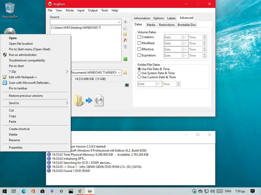Click the red X remove-item icon
Screen dimensions: 261x195
pyautogui.click(x=125, y=40)
